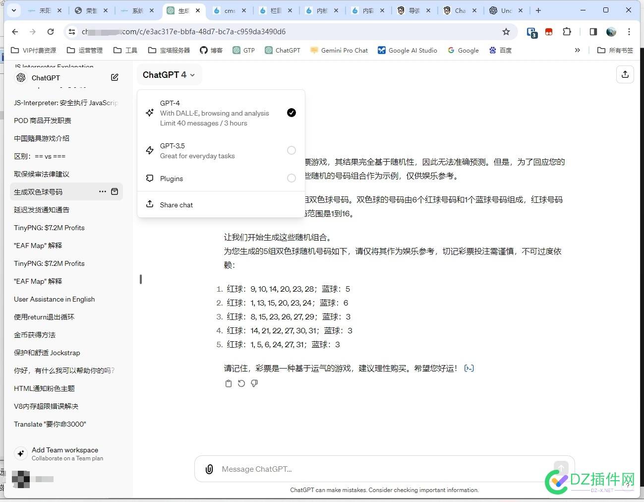The image size is (644, 502).
Task: Click the ChatGPT logo in sidebar header
Action: (x=21, y=77)
